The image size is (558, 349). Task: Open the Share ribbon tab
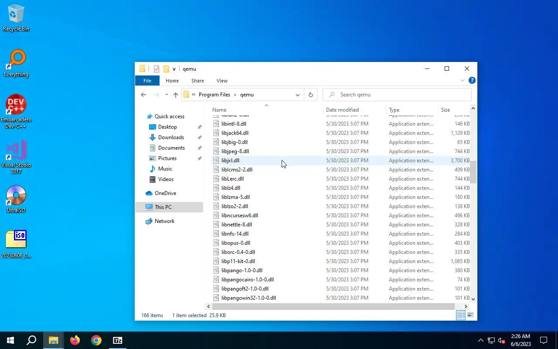(197, 81)
